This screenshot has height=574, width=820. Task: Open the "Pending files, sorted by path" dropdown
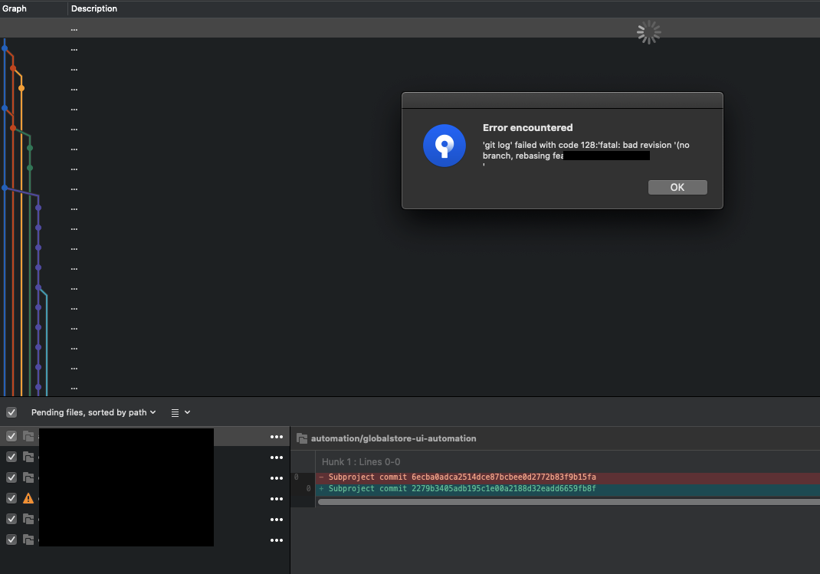point(93,412)
